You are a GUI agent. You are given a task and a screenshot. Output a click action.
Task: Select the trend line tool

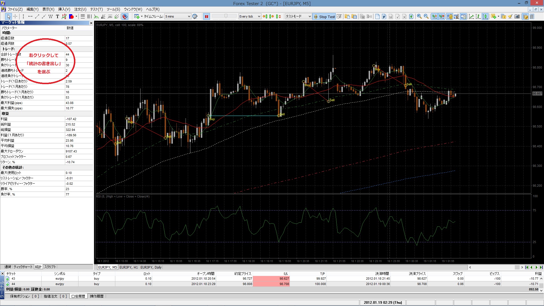(37, 16)
